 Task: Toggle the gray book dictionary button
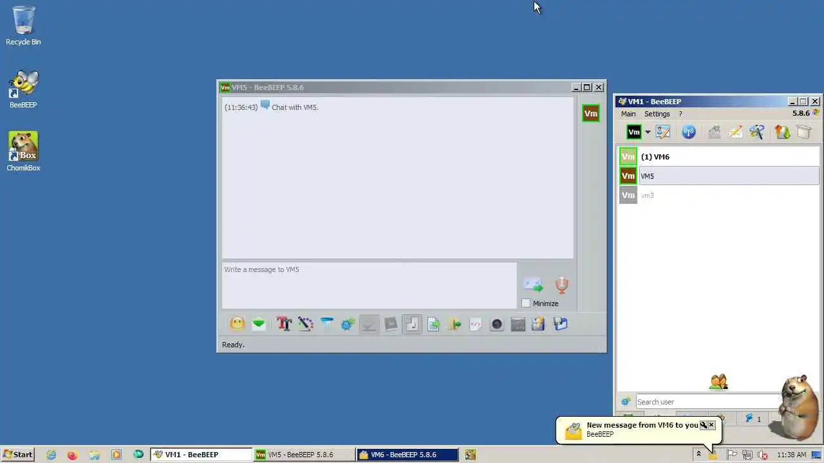point(391,324)
